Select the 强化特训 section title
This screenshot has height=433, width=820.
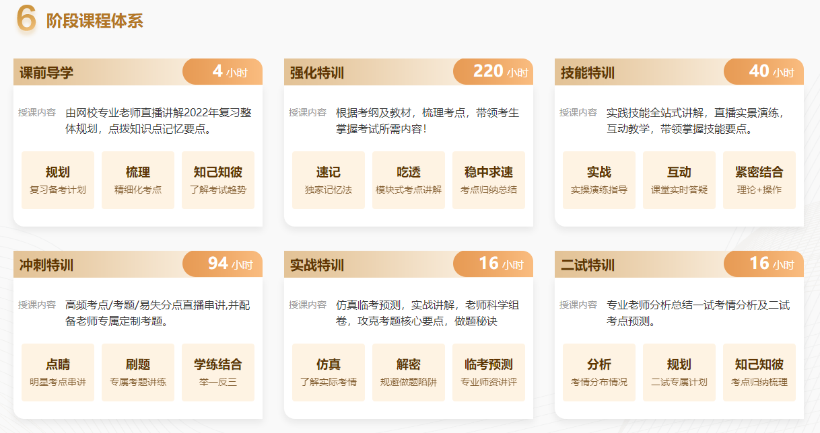pyautogui.click(x=314, y=71)
